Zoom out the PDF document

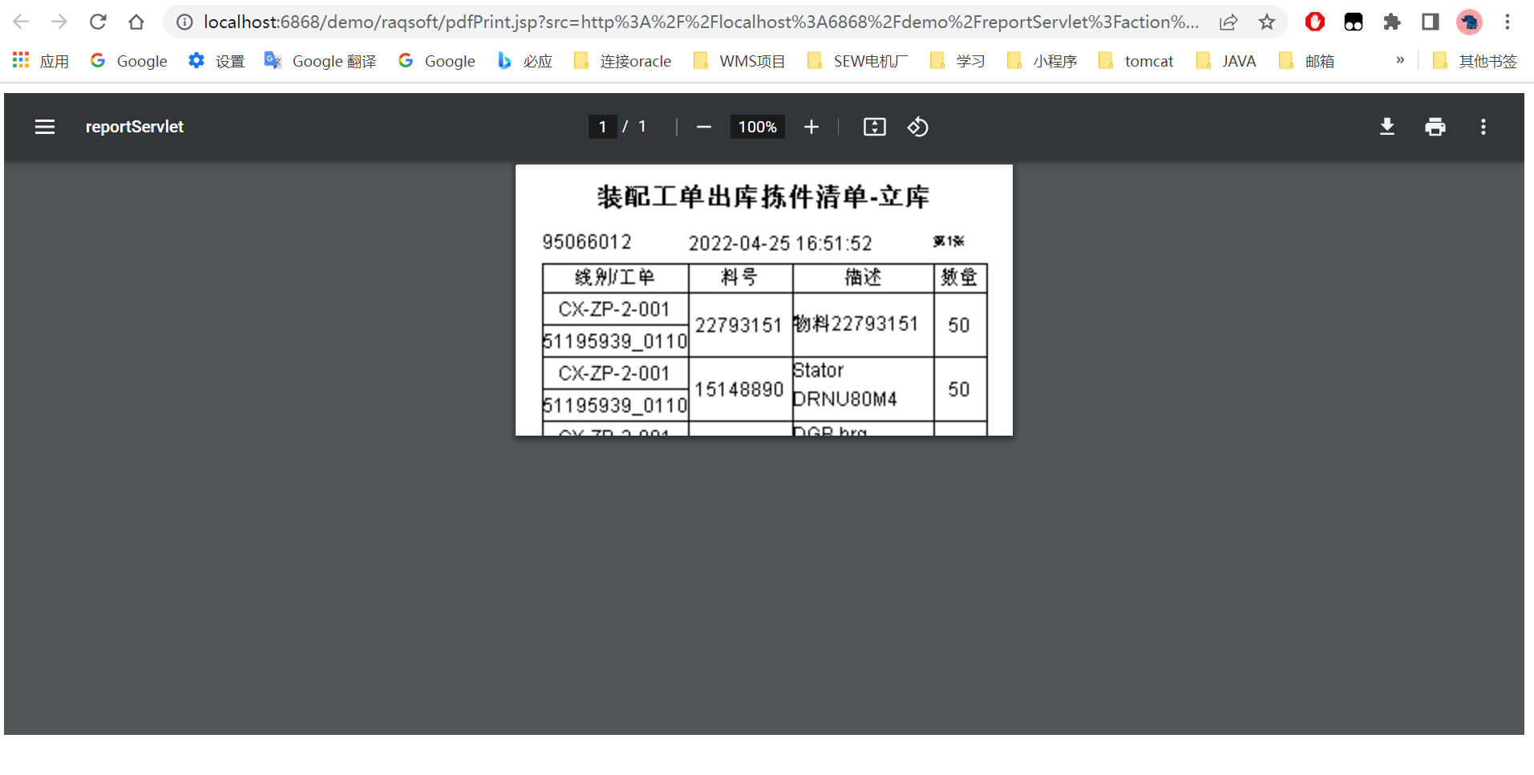703,127
